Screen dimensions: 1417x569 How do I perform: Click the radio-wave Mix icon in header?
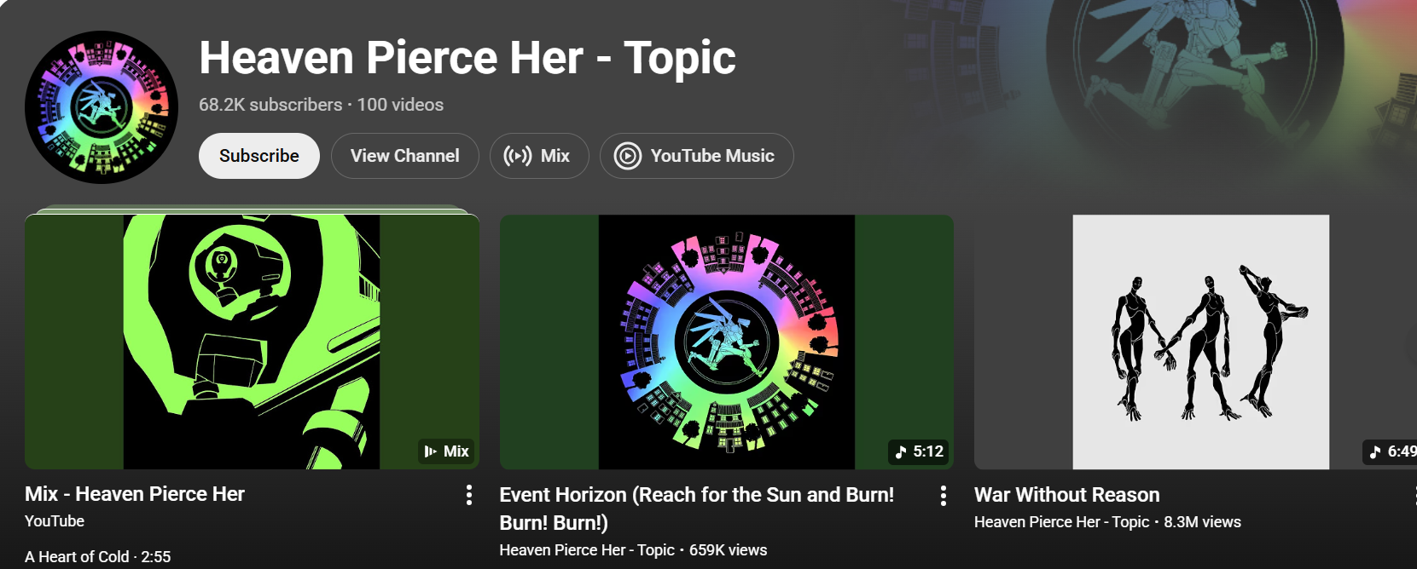coord(518,156)
